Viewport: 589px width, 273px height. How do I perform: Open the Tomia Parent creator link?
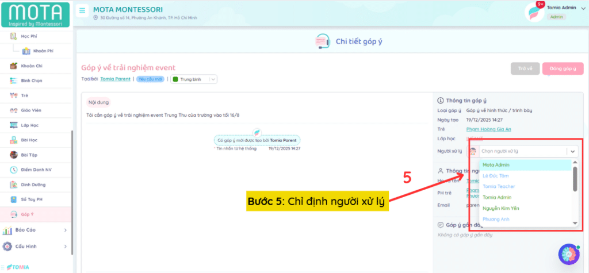pyautogui.click(x=115, y=79)
